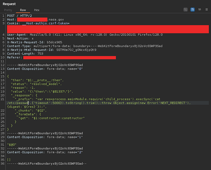Click the User-Agent header line
This screenshot has width=211, height=170.
pyautogui.click(x=85, y=35)
